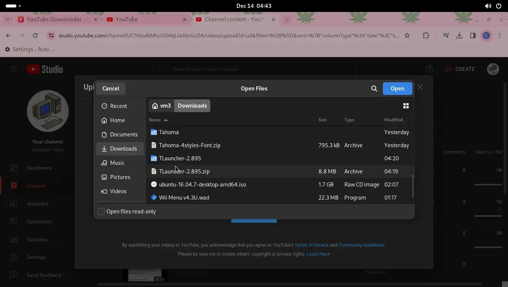Viewport: 508px width, 287px height.
Task: Open browser downloads icon
Action: point(459,36)
